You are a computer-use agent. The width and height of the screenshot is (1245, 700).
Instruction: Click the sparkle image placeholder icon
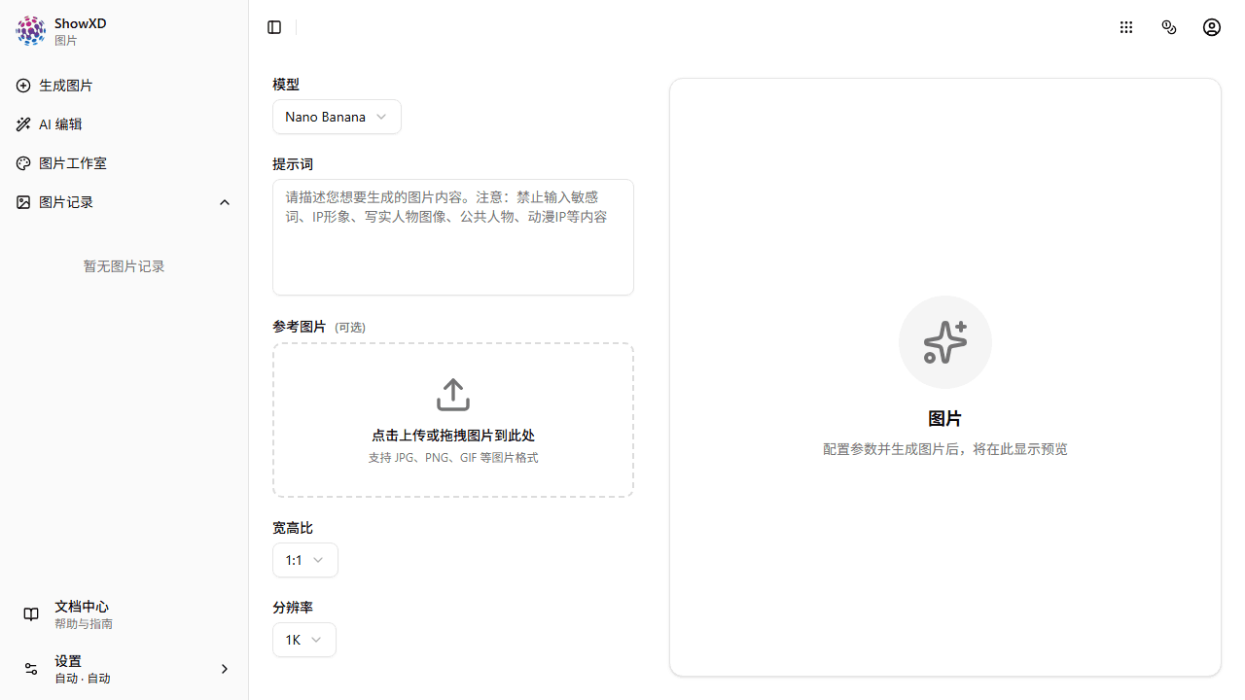coord(944,341)
